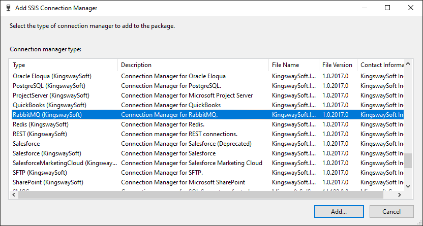This screenshot has width=423, height=226.
Task: Select Redis (KingswaySoft) type
Action: [x=41, y=124]
